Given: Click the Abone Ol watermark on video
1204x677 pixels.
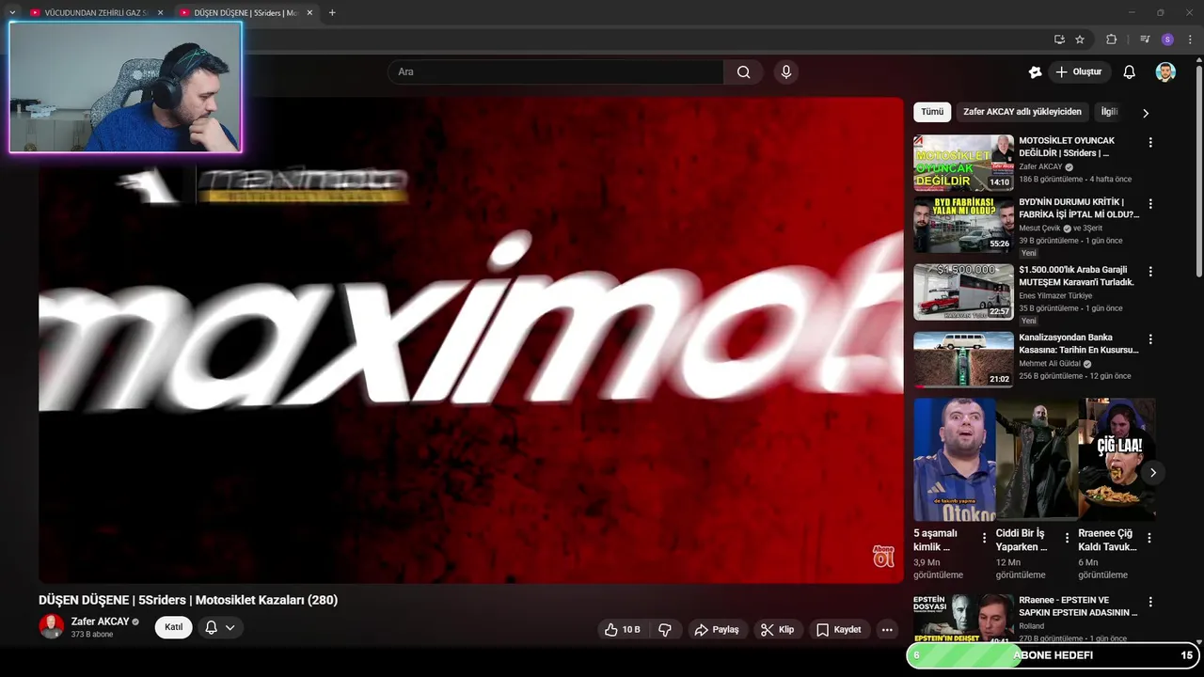Looking at the screenshot, I should pos(883,556).
